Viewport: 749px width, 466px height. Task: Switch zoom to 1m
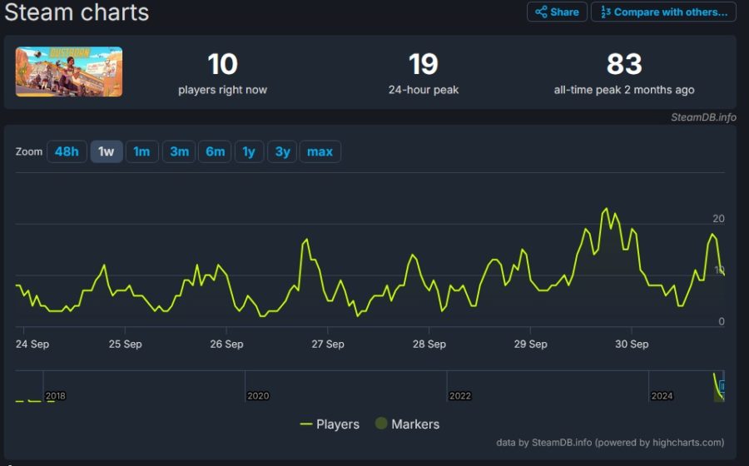tap(141, 151)
